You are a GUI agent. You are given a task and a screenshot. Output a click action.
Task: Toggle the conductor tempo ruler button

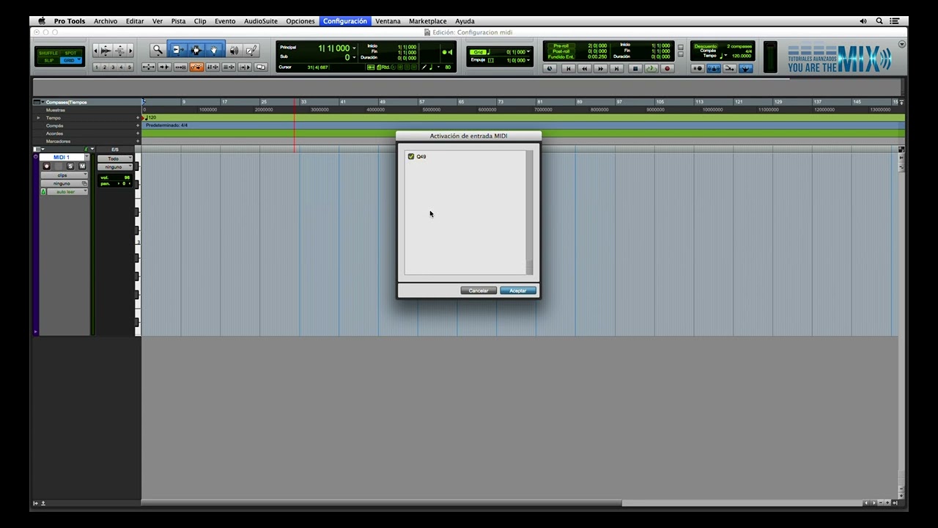click(745, 68)
